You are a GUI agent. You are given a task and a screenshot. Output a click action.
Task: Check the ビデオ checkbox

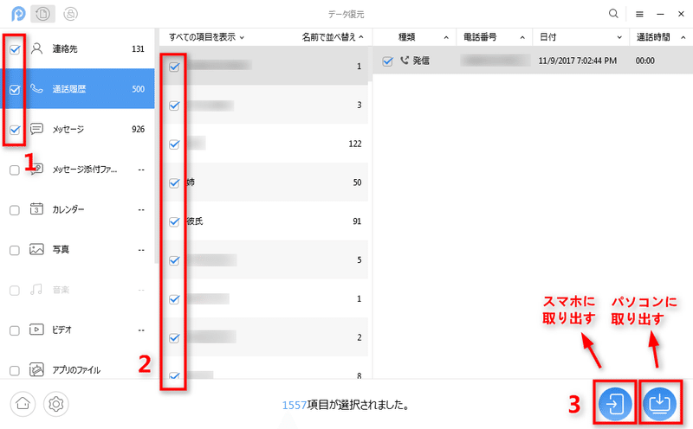(15, 330)
